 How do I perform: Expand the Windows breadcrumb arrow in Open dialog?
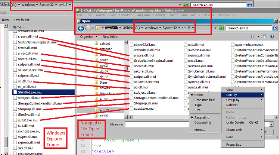(160, 28)
